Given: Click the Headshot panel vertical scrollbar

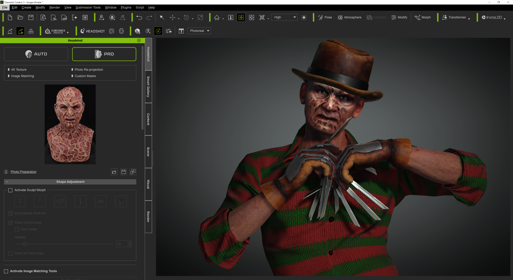Looking at the screenshot, I should [143, 88].
